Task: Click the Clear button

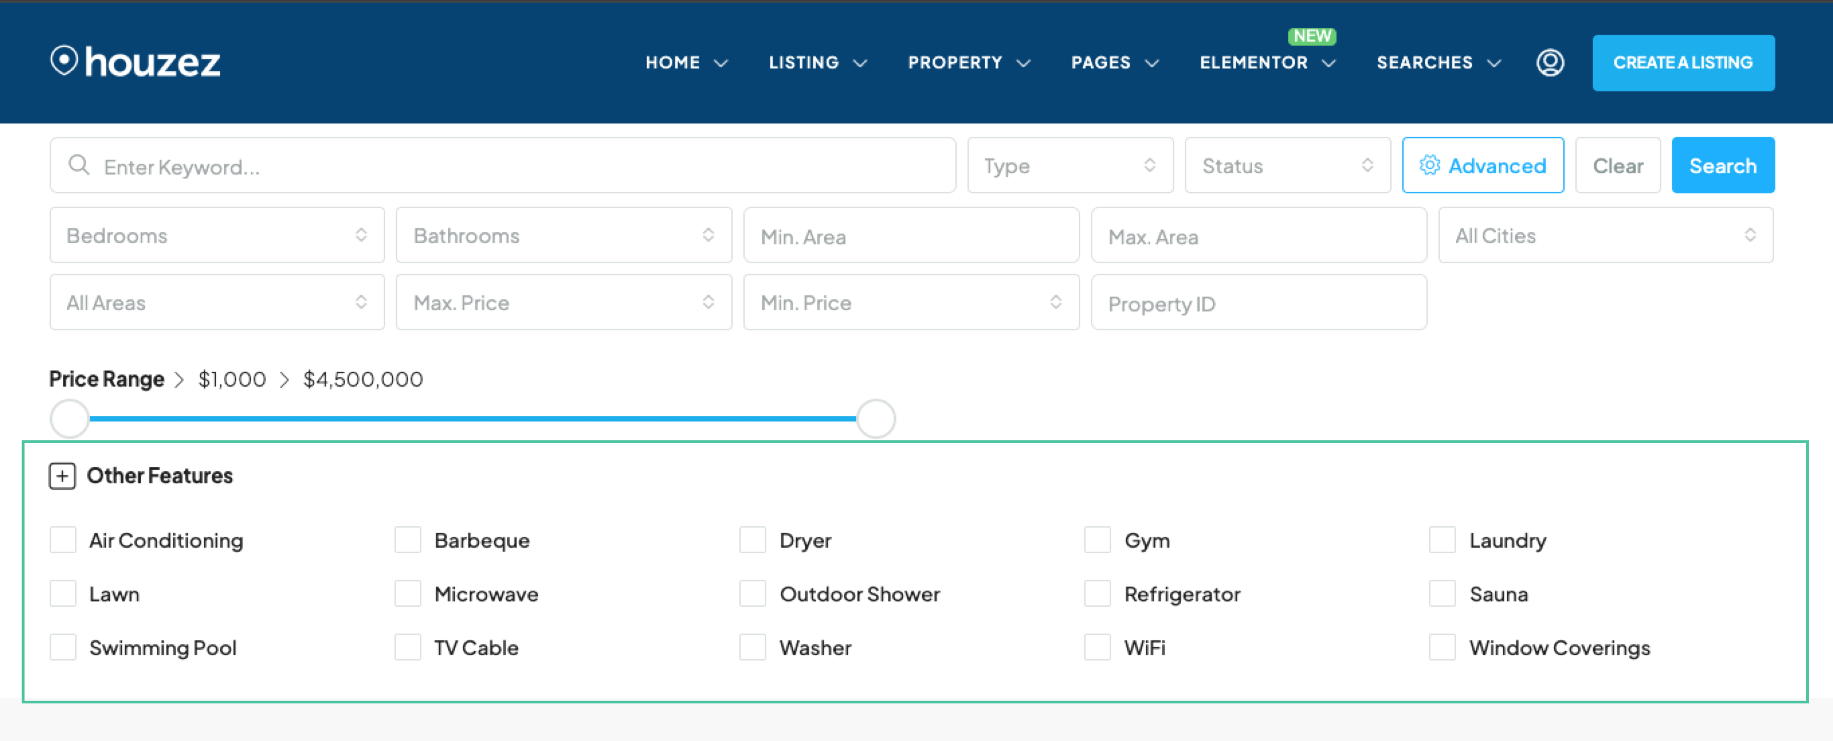Action: pyautogui.click(x=1618, y=165)
